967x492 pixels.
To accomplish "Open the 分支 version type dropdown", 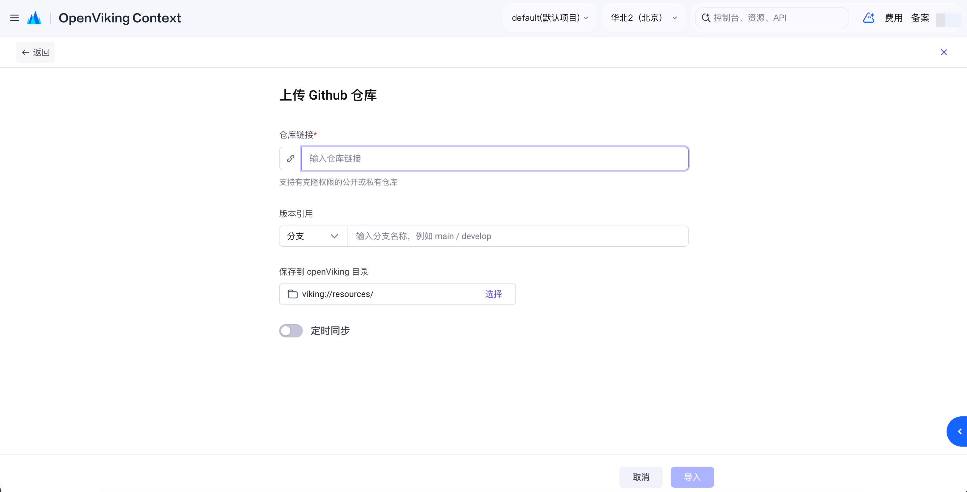I will click(313, 236).
